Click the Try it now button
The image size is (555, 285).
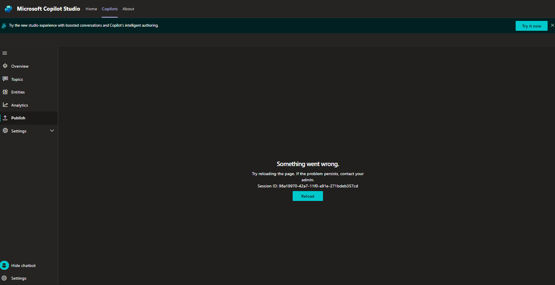tap(532, 26)
